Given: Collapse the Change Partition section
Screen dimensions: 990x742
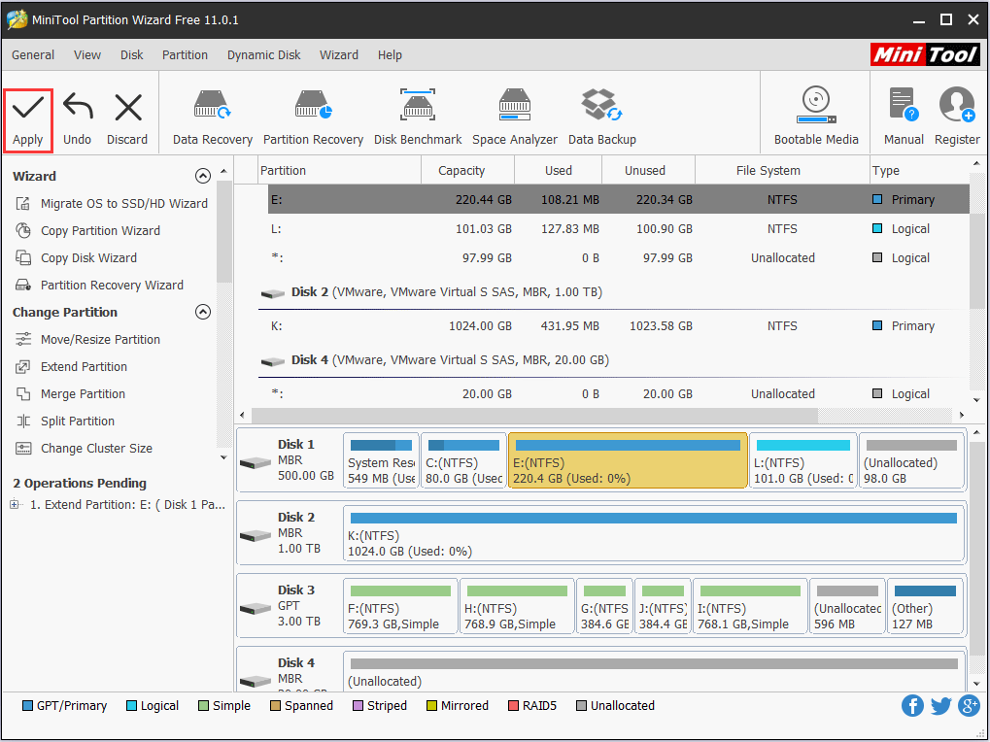Looking at the screenshot, I should click(x=203, y=312).
